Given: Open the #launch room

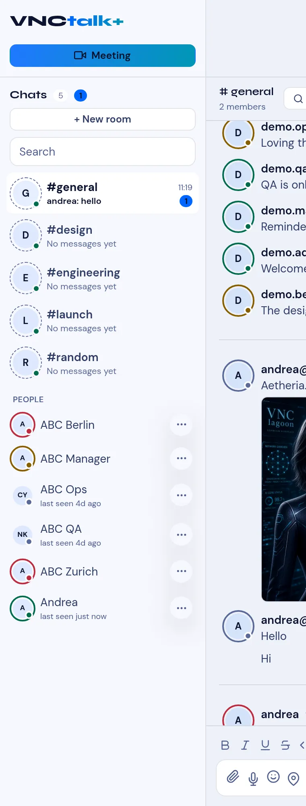Looking at the screenshot, I should 103,321.
